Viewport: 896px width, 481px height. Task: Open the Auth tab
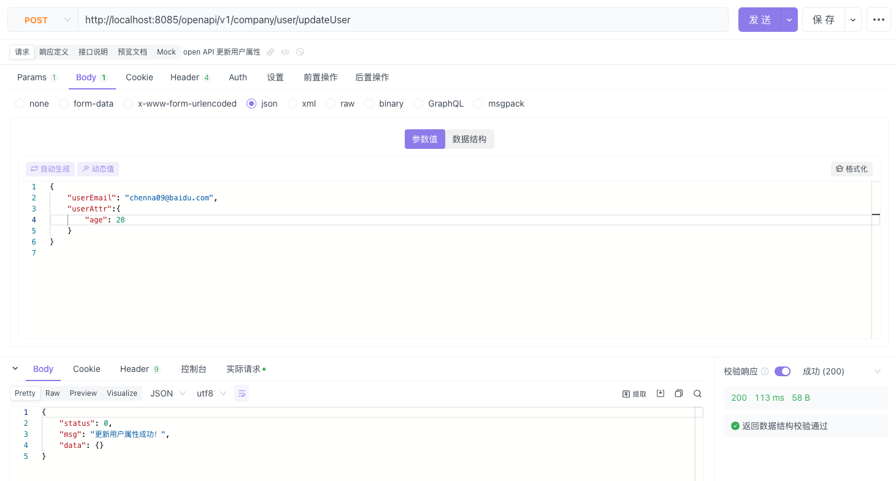238,77
